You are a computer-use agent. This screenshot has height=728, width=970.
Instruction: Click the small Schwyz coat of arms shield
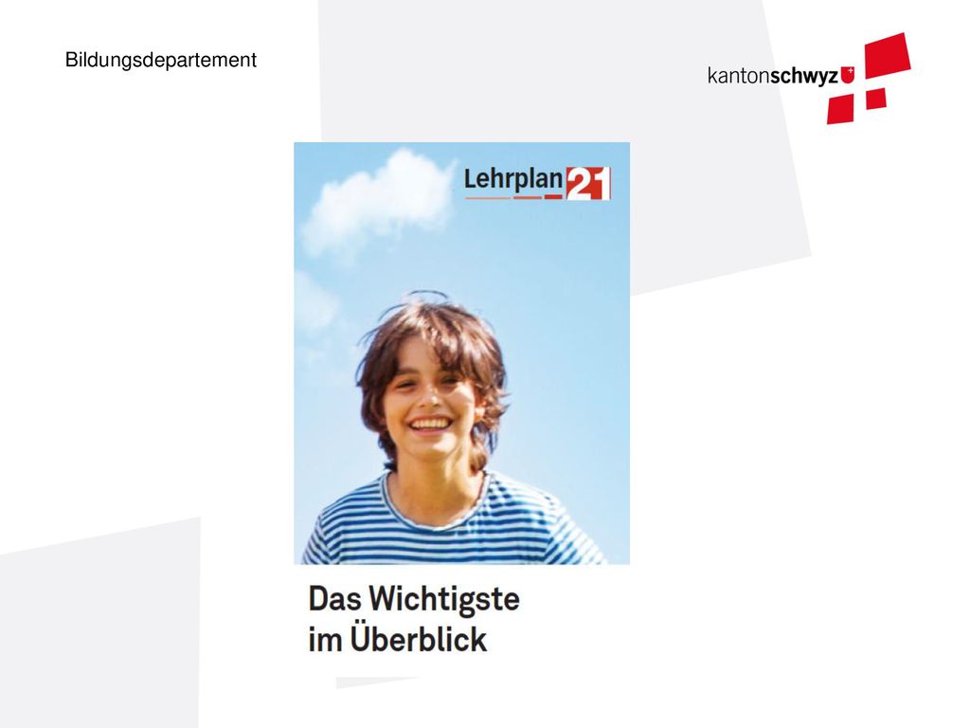pos(848,76)
